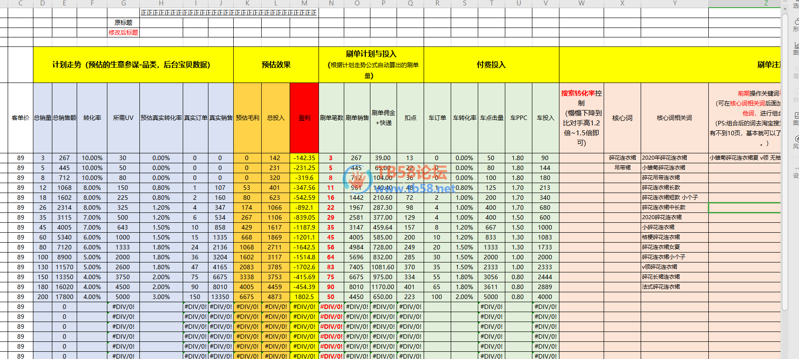Open the chart icon in right side panel
This screenshot has width=799, height=359.
point(796,49)
